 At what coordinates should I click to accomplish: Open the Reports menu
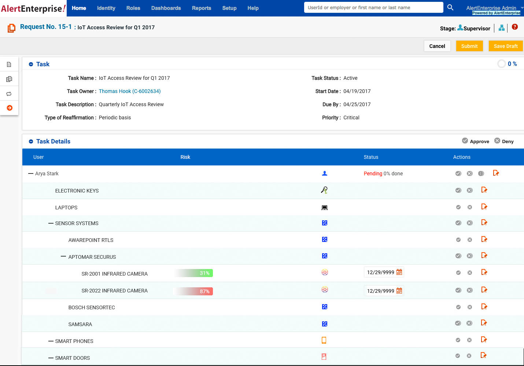(x=201, y=8)
